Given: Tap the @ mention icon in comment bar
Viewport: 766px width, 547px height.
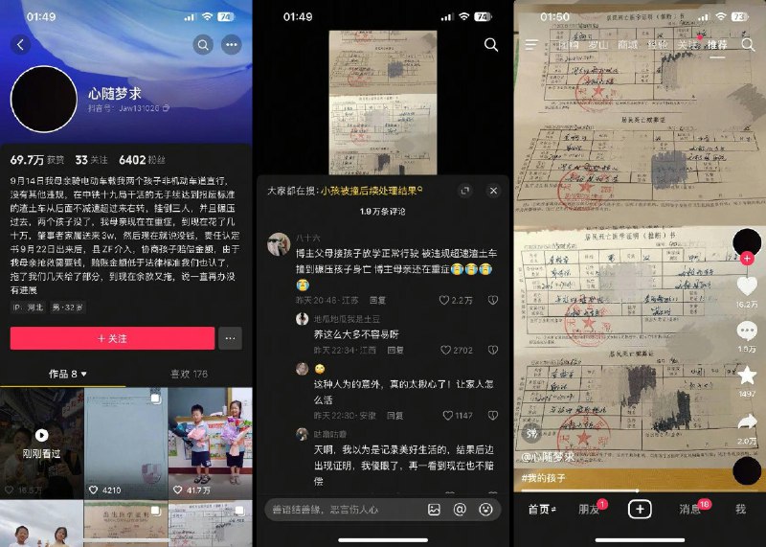Looking at the screenshot, I should coord(460,510).
